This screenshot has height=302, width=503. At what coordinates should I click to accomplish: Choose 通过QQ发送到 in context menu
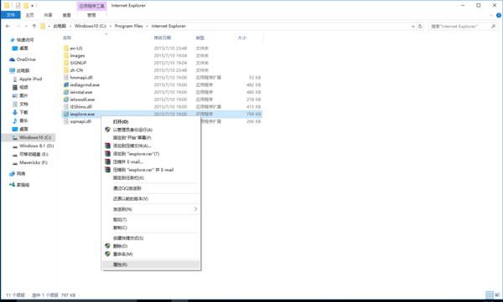point(151,188)
